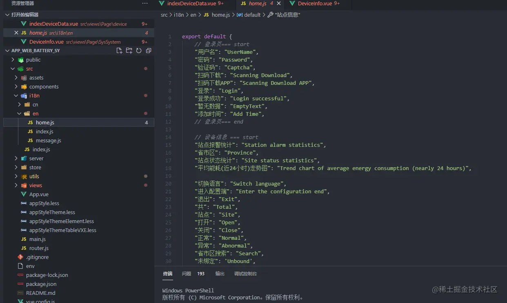Click the Vue icon on indexDeviceData.vue tab
The width and height of the screenshot is (507, 303).
click(x=162, y=3)
